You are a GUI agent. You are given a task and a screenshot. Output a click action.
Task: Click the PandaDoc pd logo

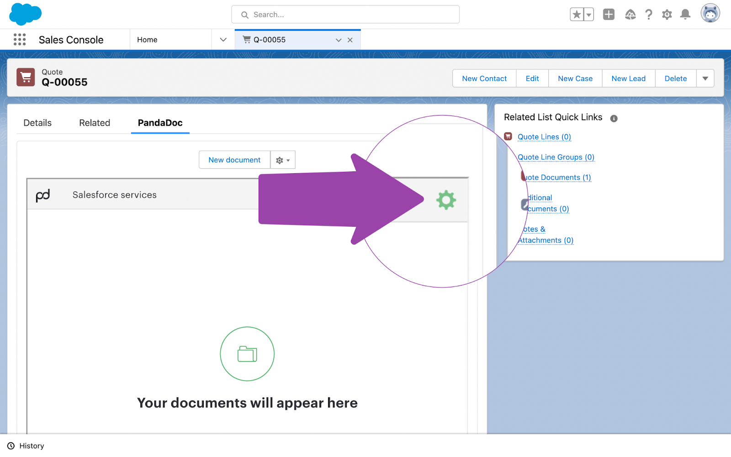[43, 195]
